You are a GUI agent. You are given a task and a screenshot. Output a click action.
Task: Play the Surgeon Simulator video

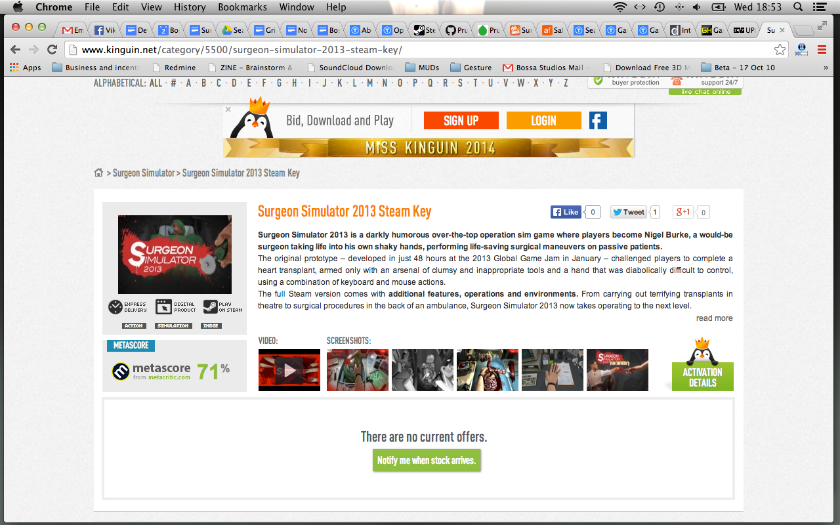[x=289, y=369]
